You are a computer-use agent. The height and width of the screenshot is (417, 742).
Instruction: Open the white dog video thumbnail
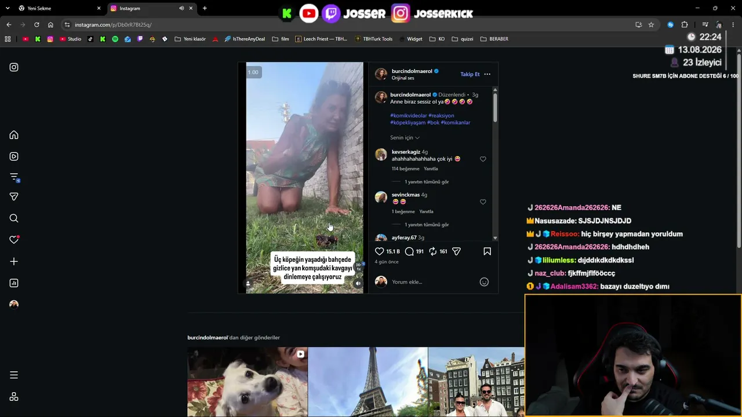point(248,382)
